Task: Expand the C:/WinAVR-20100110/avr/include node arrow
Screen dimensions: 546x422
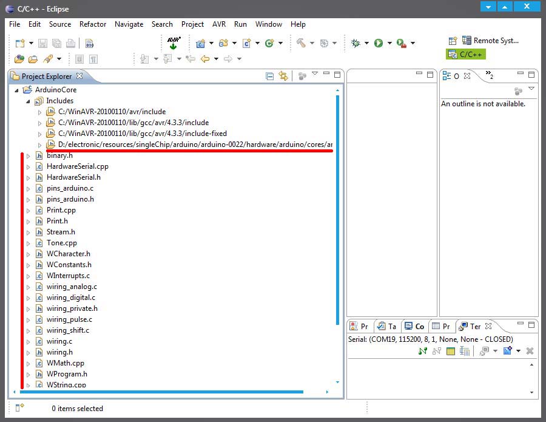Action: click(x=39, y=112)
